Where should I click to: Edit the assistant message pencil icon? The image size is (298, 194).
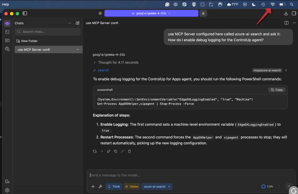pos(123,151)
